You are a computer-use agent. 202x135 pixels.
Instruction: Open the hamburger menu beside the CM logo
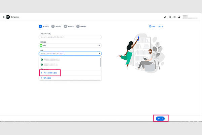coord(4,17)
